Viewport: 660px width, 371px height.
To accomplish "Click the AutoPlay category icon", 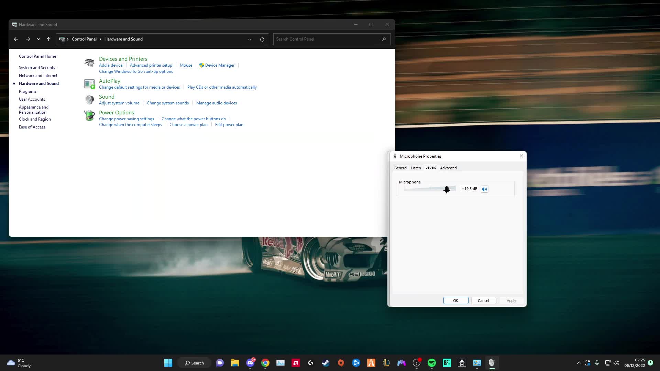I will (89, 84).
